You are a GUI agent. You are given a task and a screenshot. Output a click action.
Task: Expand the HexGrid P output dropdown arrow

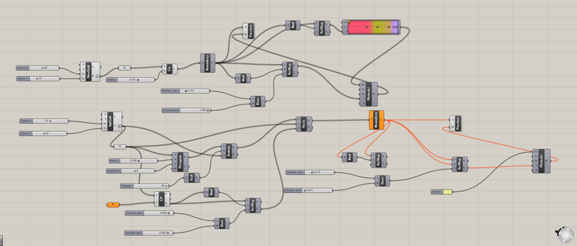[x=99, y=76]
